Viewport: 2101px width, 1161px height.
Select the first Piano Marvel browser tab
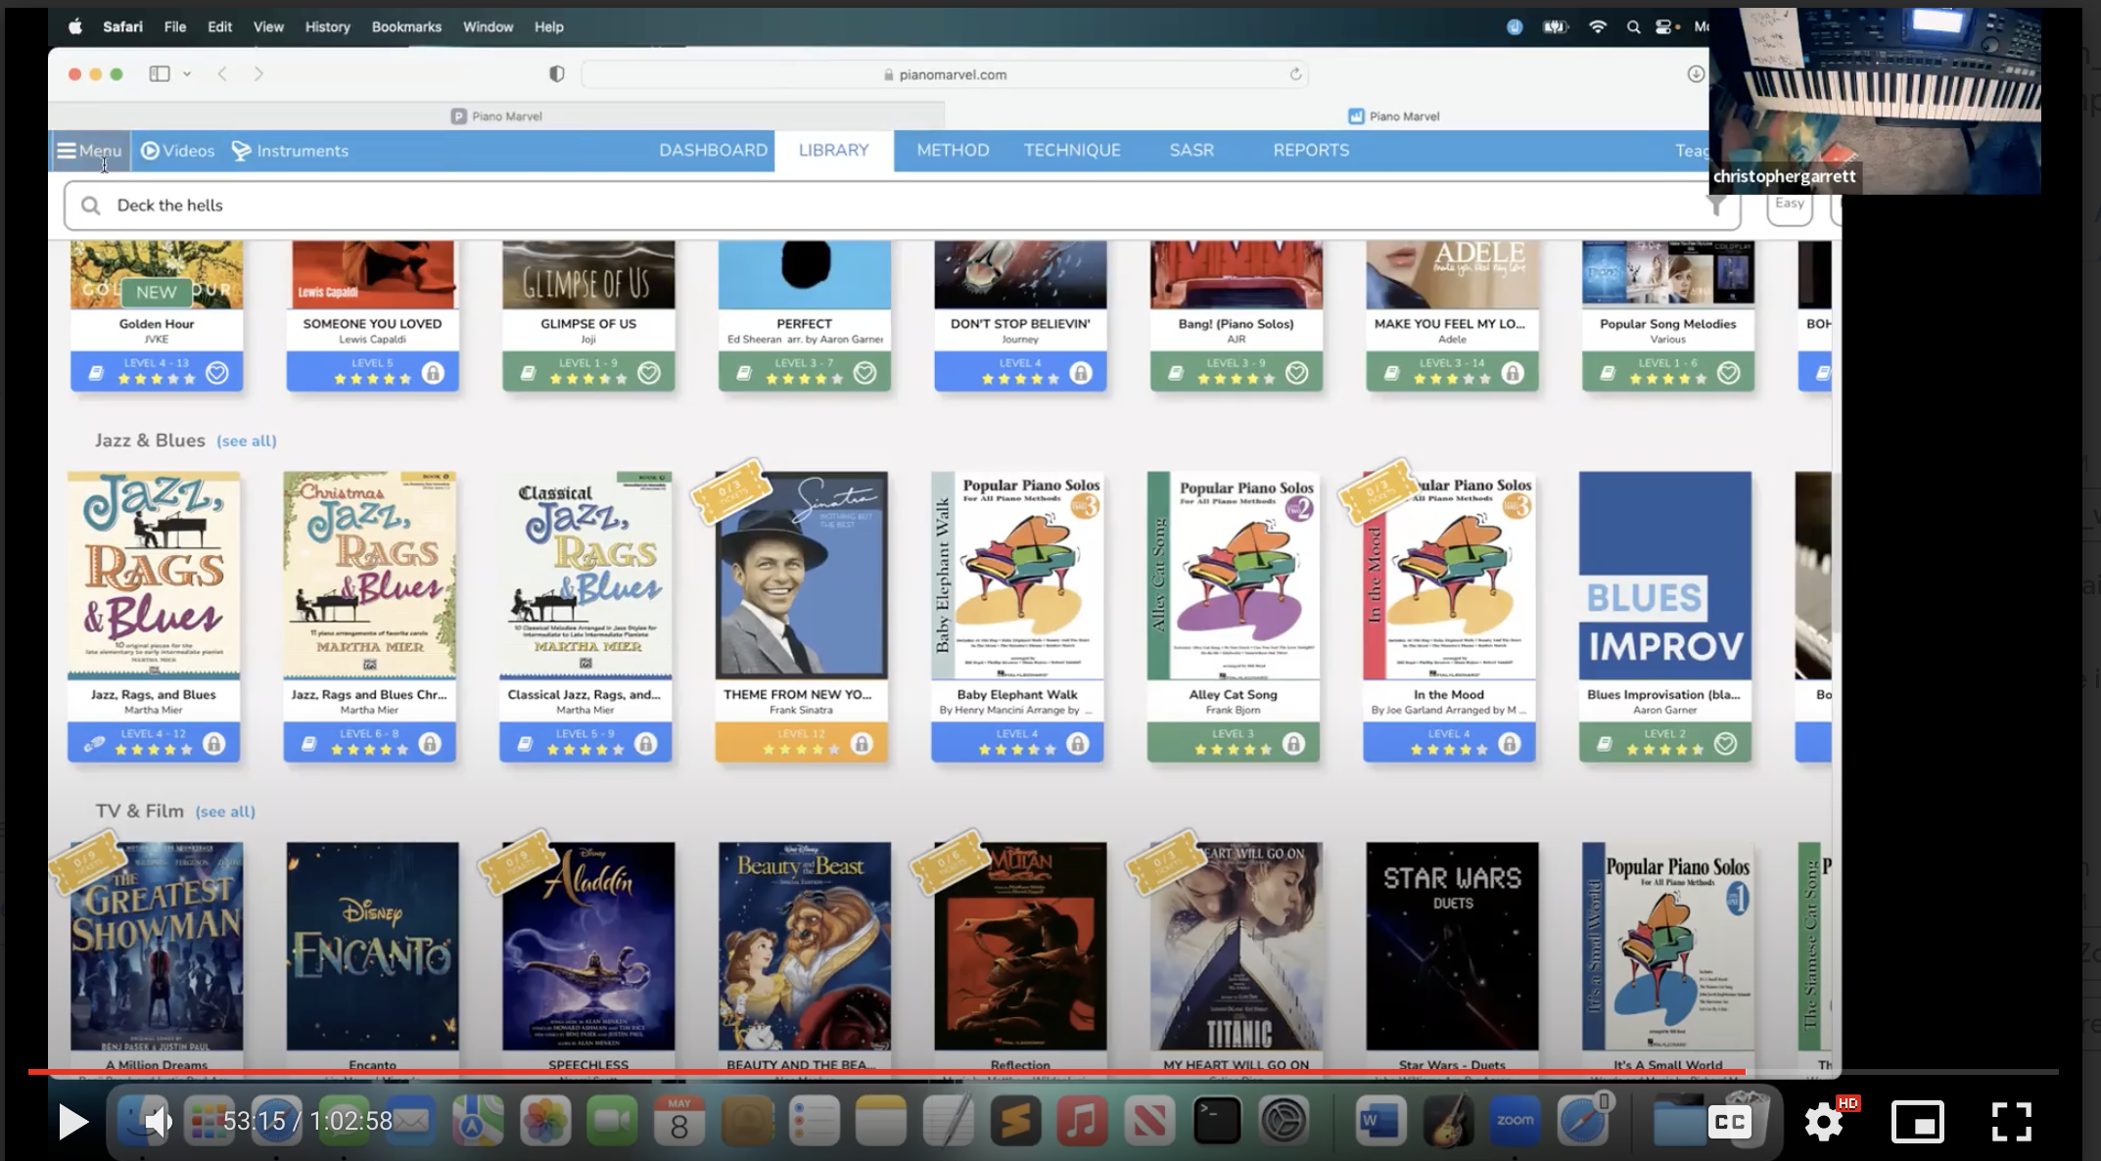pos(496,116)
